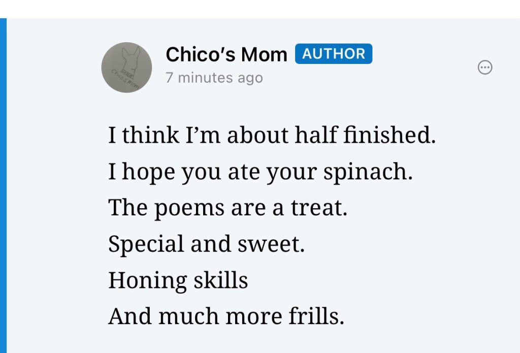This screenshot has height=353, width=520.
Task: Click the word "spinach" in the comment
Action: pyautogui.click(x=365, y=173)
